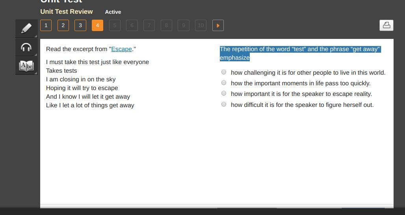
Task: Open the "Escape" poem link
Action: (121, 49)
